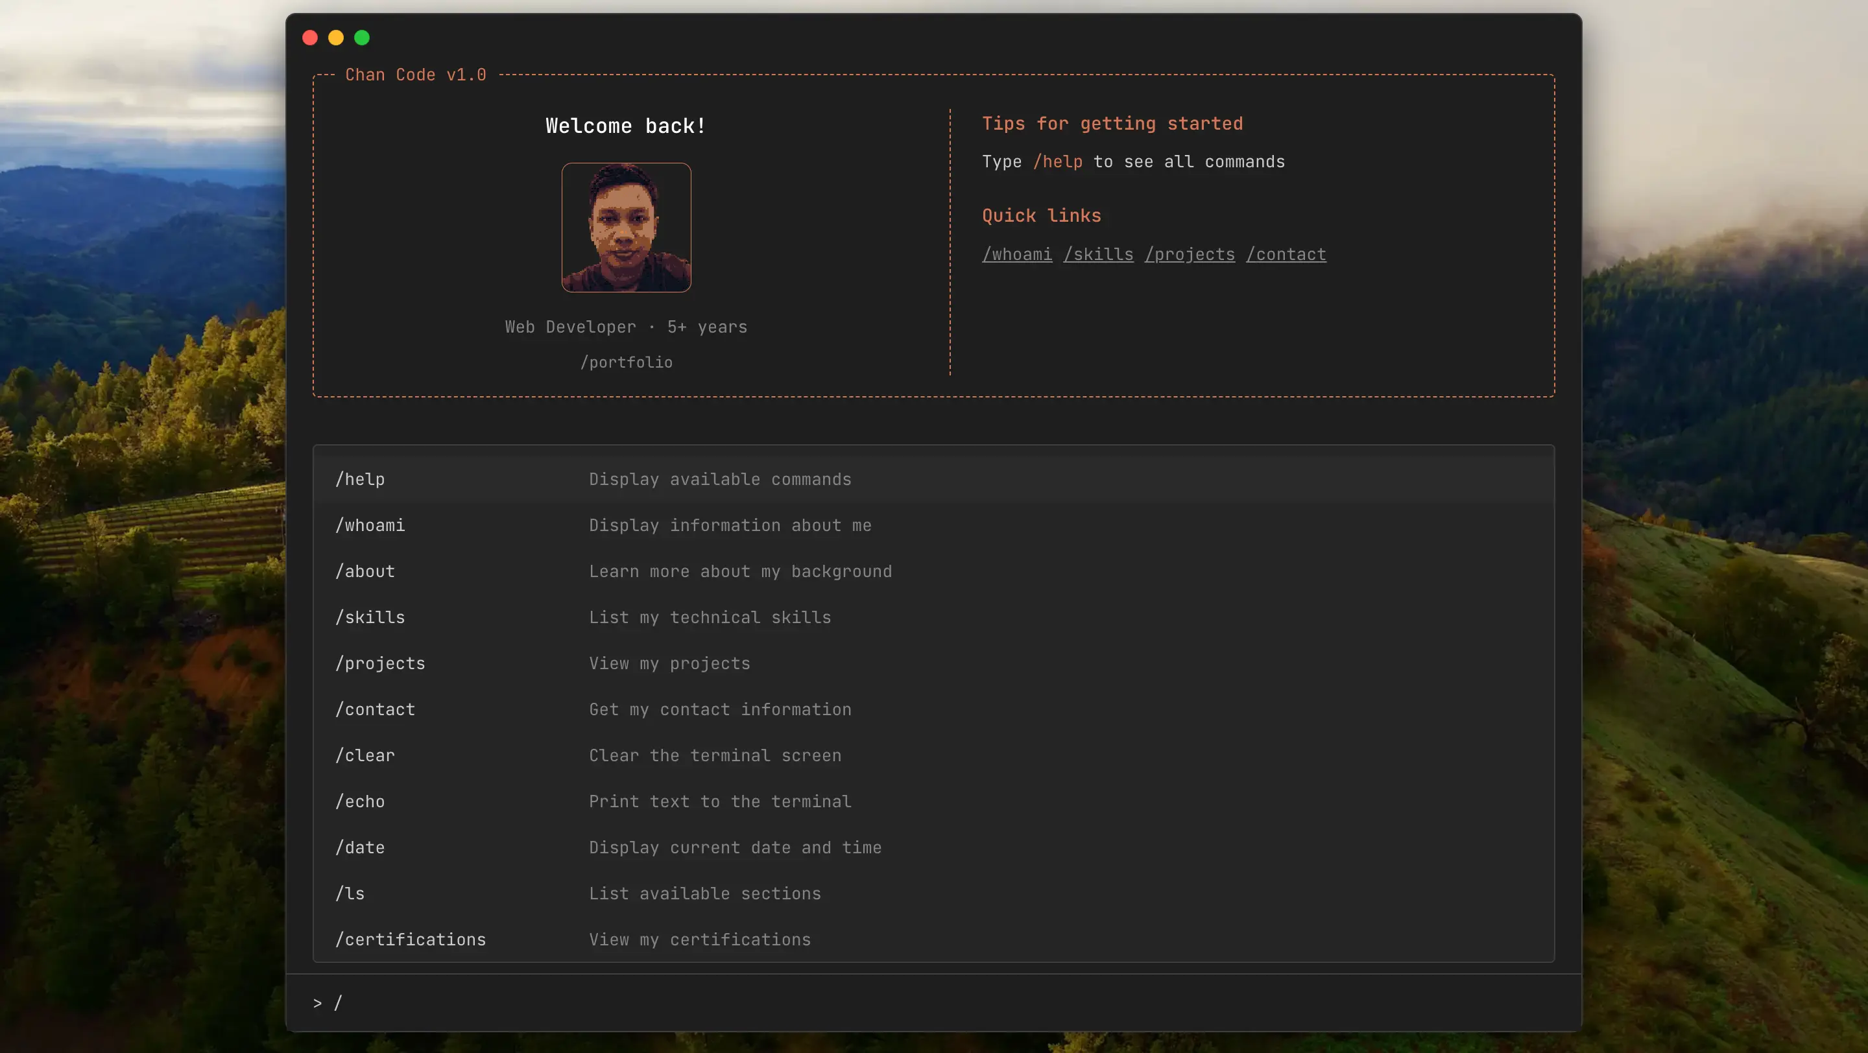Choose /about from the command list
Viewport: 1868px width, 1053px height.
(x=365, y=571)
